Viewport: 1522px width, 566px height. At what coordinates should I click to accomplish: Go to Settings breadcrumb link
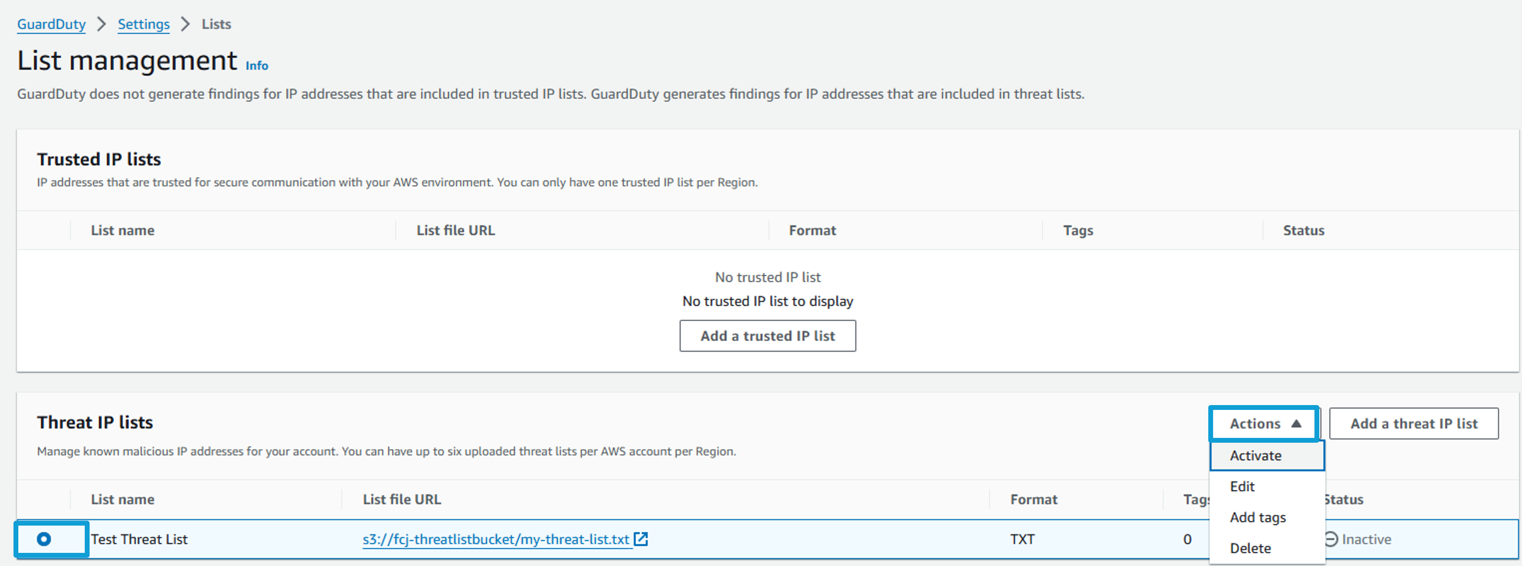point(144,24)
